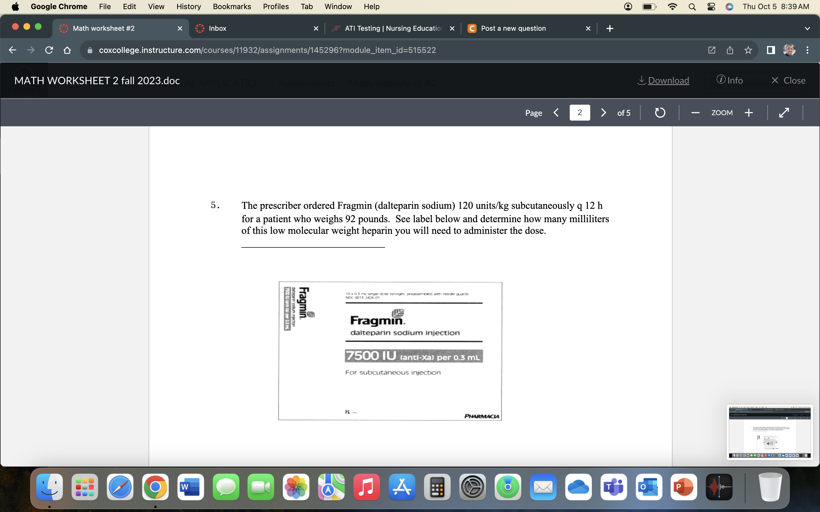Rotate the document with rotate icon
820x512 pixels.
point(659,113)
